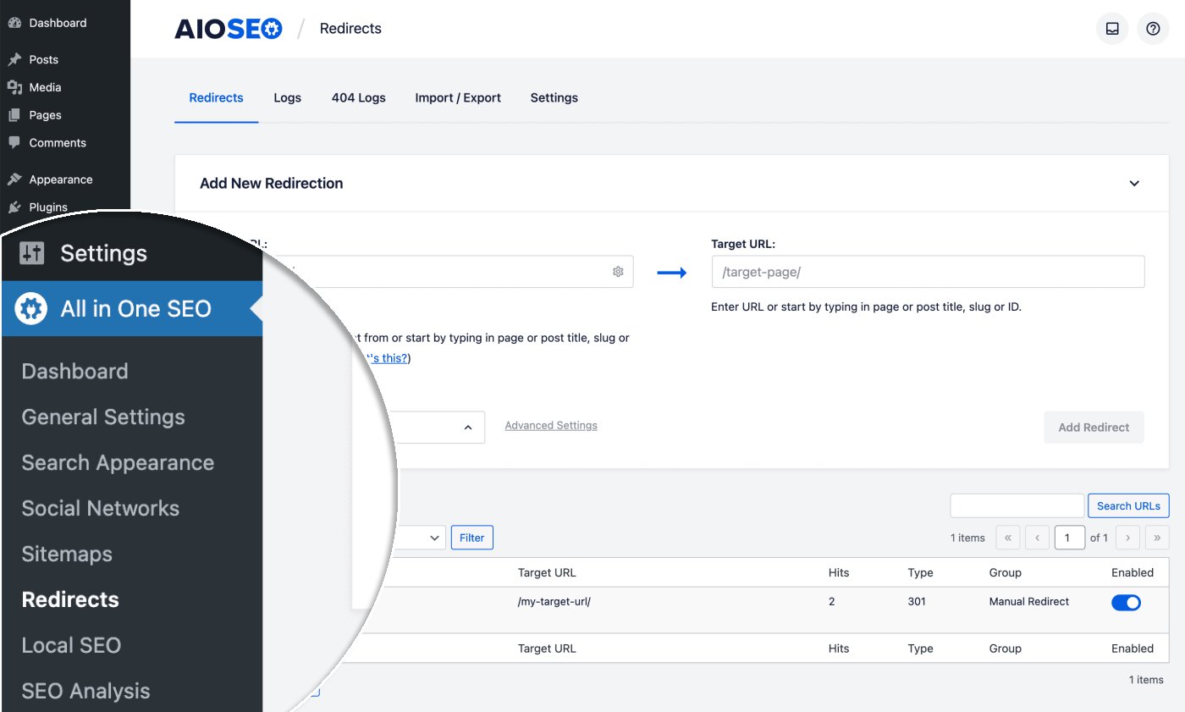
Task: Click the Media icon in sidebar
Action: tap(14, 87)
